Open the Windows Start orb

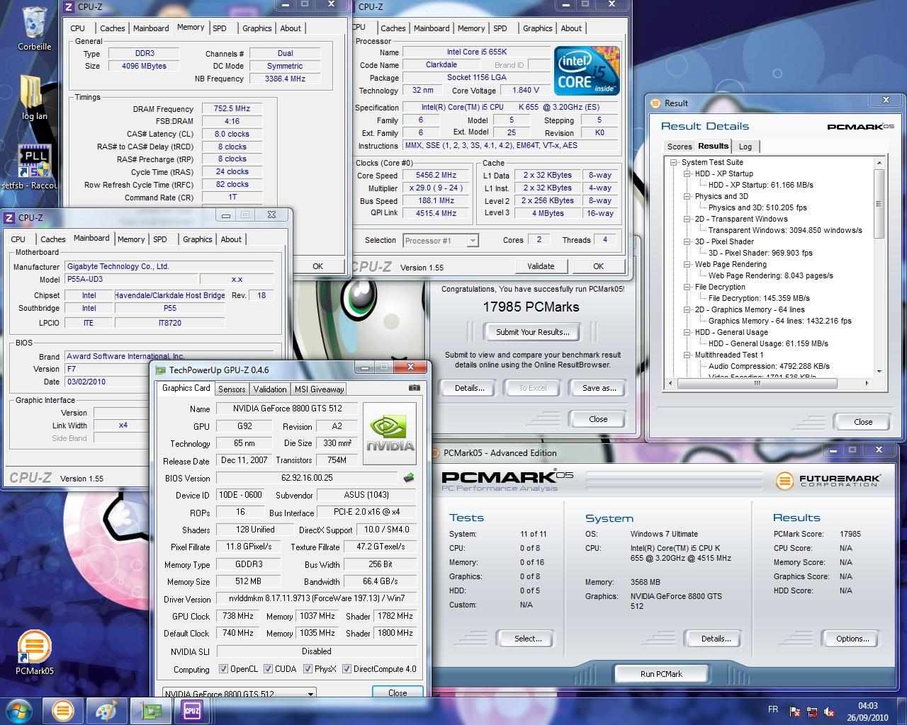click(19, 710)
